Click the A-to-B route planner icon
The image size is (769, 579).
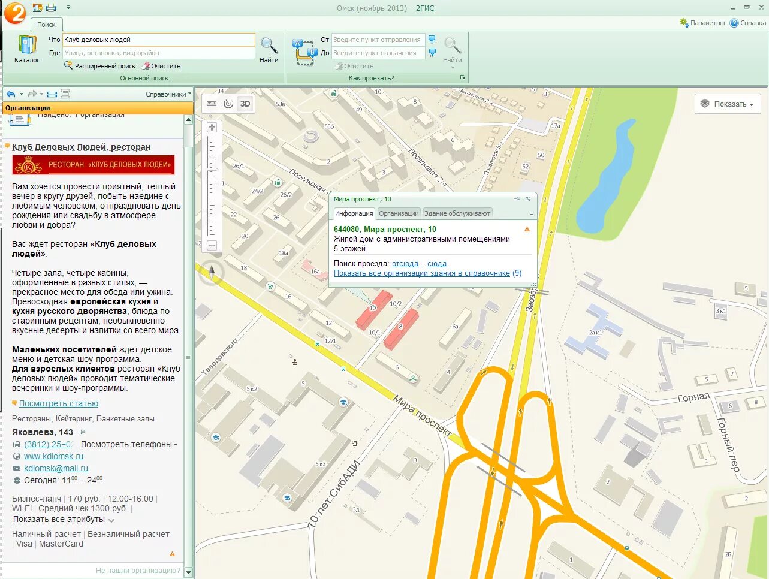[x=304, y=52]
